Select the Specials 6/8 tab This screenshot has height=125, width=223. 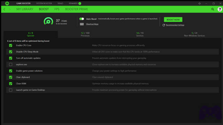click(31, 34)
